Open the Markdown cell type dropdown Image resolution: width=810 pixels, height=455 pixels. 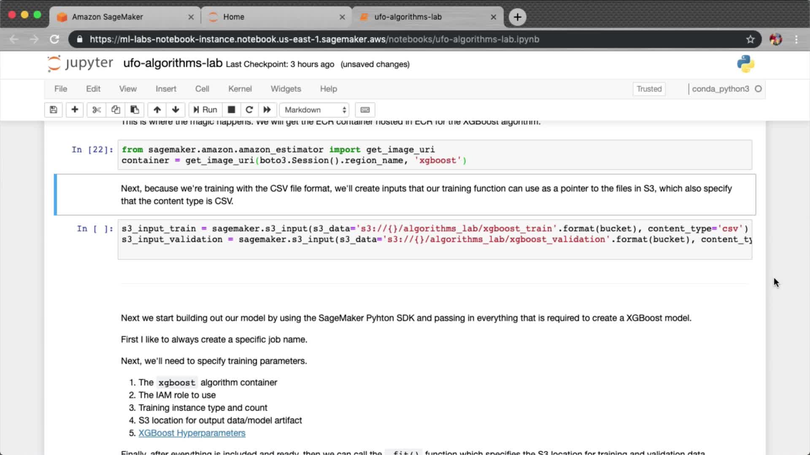[315, 110]
